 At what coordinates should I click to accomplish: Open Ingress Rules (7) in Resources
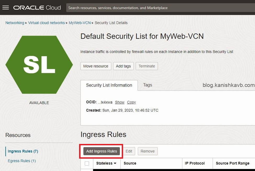point(23,151)
